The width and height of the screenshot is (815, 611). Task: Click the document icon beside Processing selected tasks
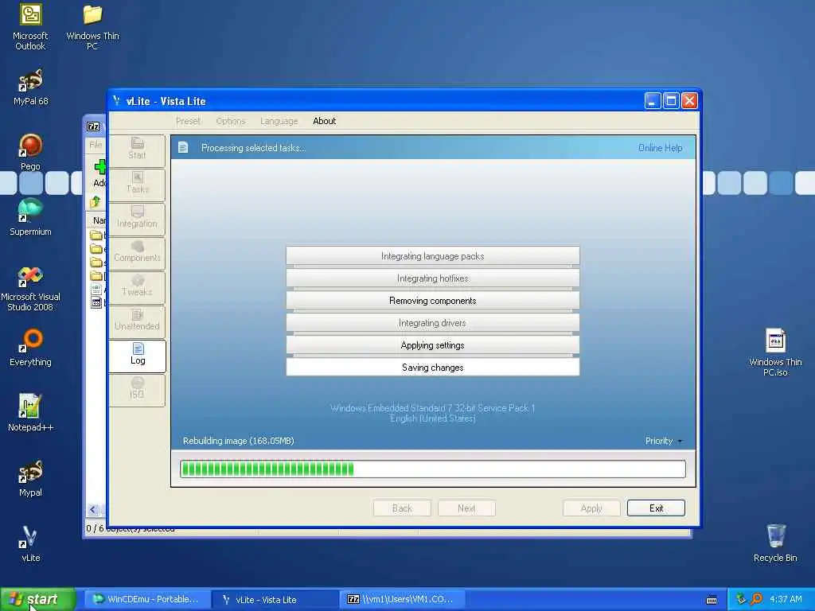[183, 147]
